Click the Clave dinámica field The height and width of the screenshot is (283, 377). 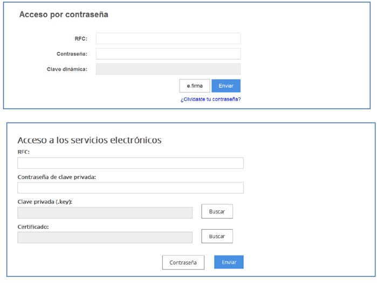[x=168, y=69]
